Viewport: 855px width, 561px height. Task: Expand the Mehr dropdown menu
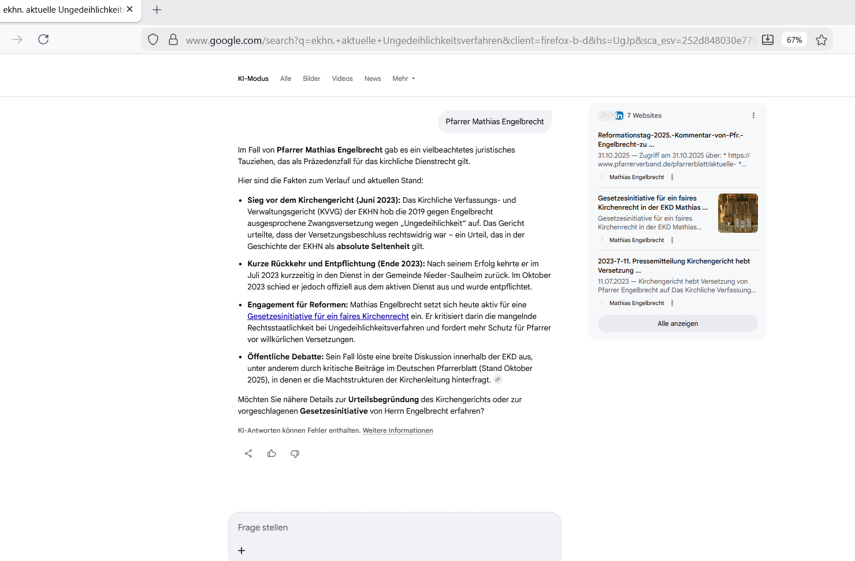coord(403,79)
